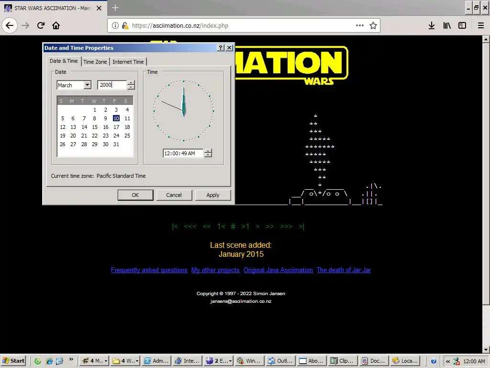Decrease the year with down spinner
Viewport: 490px width, 368px height.
131,87
